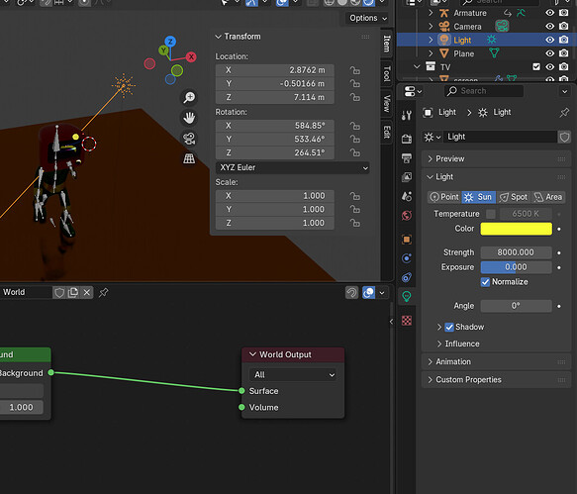Duplicate the World datablock icon
Viewport: 577px width, 494px height.
tap(73, 293)
